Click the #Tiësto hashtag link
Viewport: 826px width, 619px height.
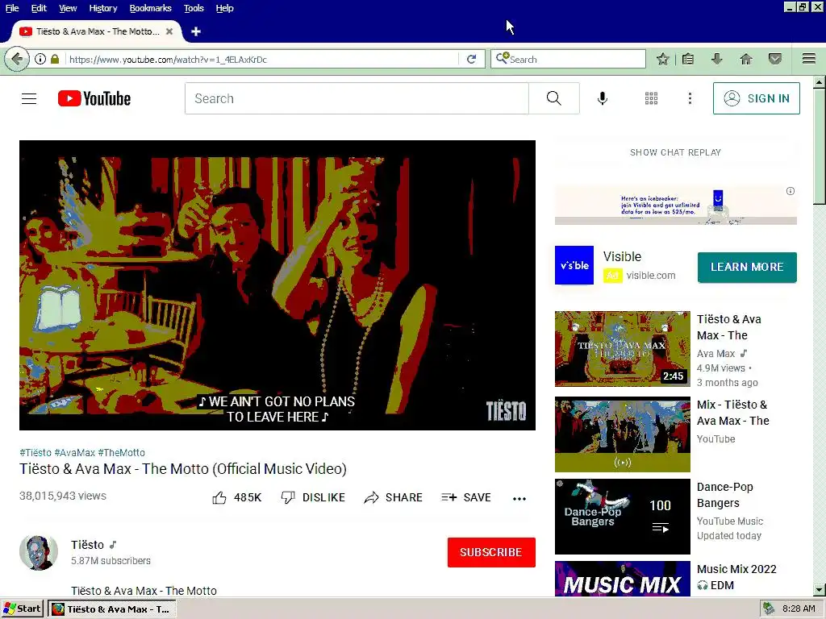tap(35, 453)
